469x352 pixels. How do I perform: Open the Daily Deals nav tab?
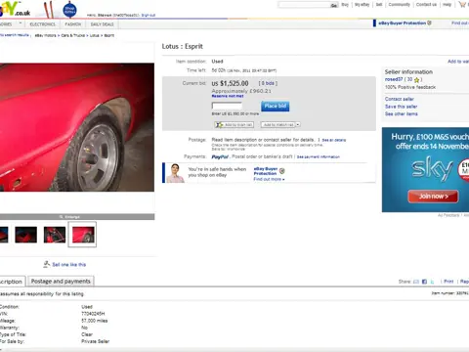(x=102, y=24)
